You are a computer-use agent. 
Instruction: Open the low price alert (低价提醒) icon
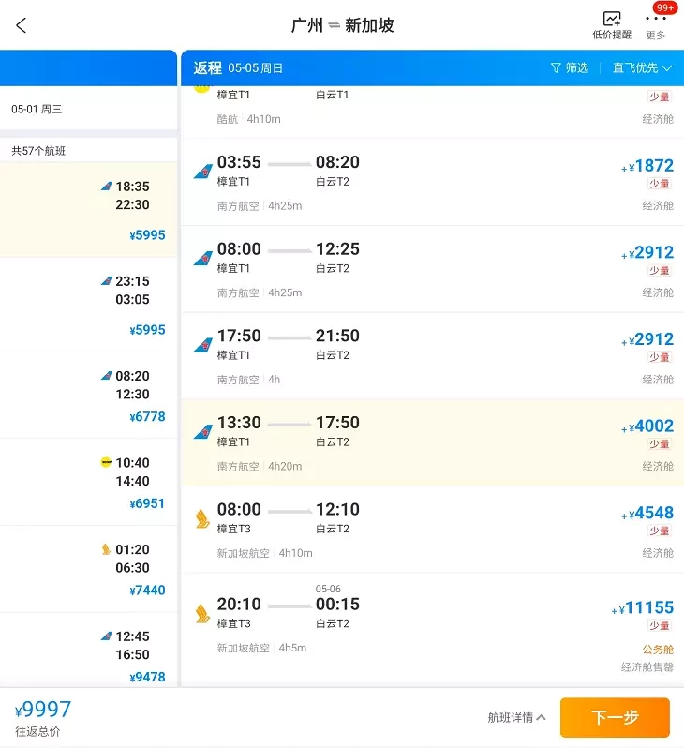tap(612, 25)
